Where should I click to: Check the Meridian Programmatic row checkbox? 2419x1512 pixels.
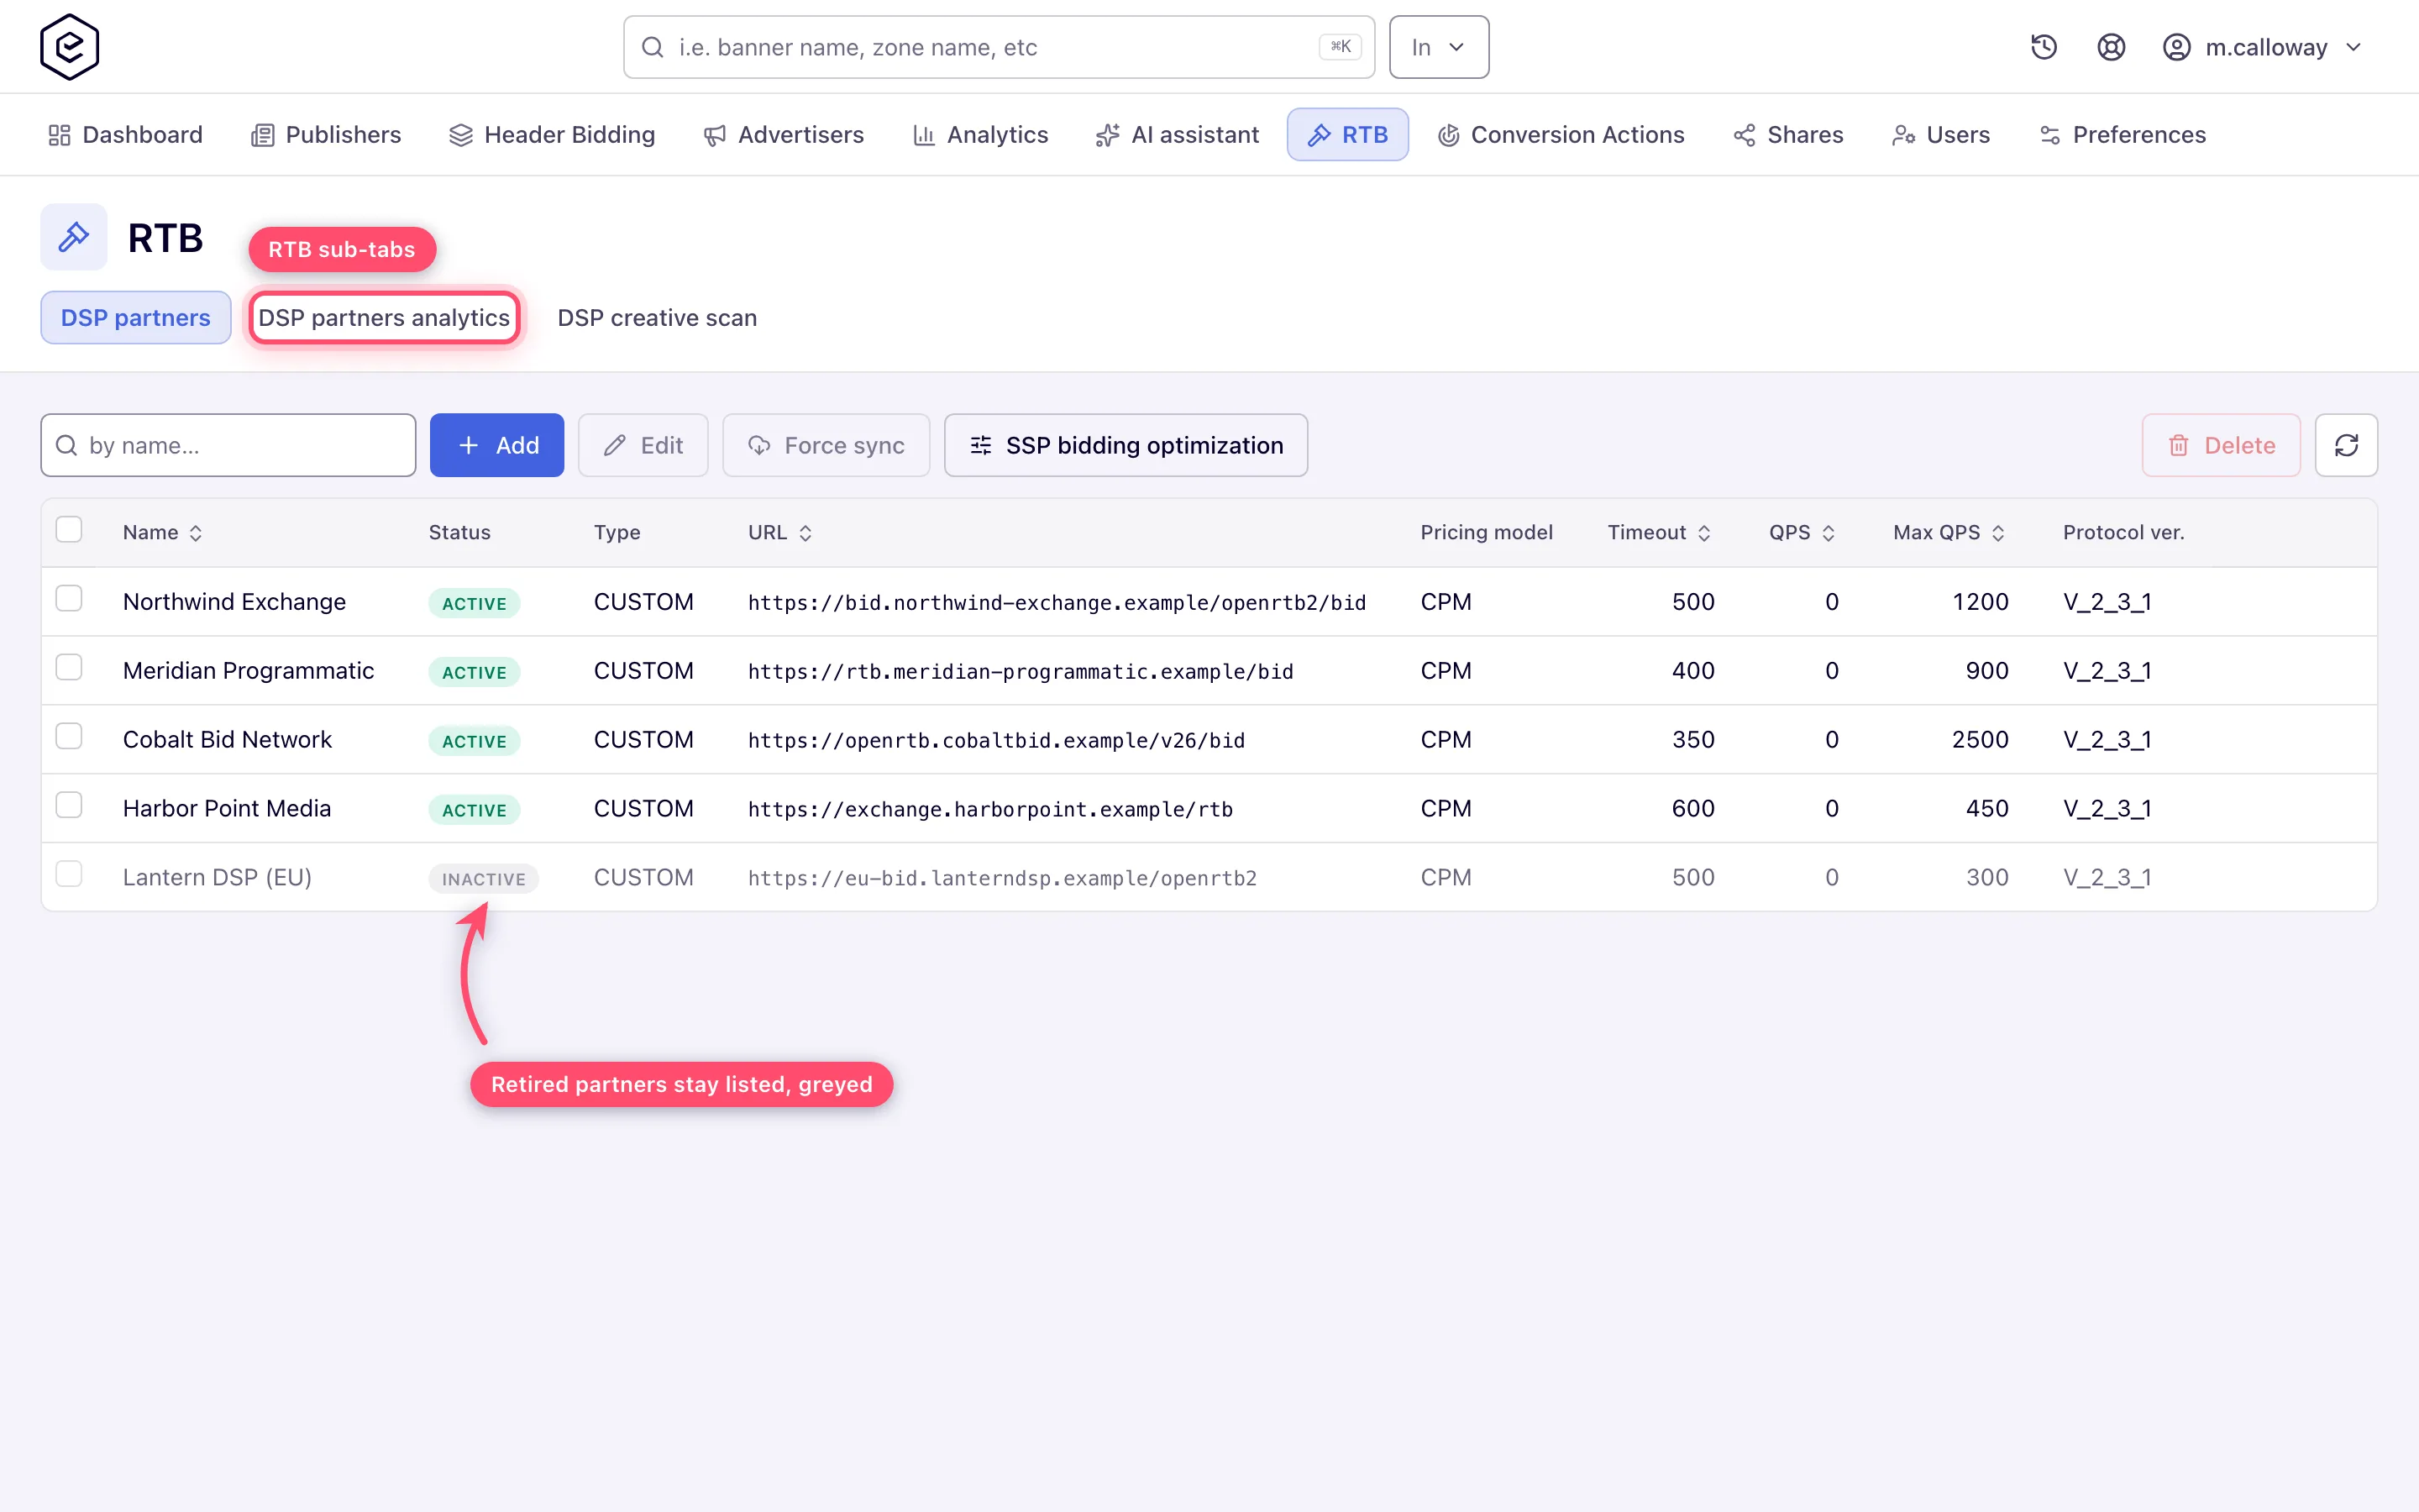point(69,667)
